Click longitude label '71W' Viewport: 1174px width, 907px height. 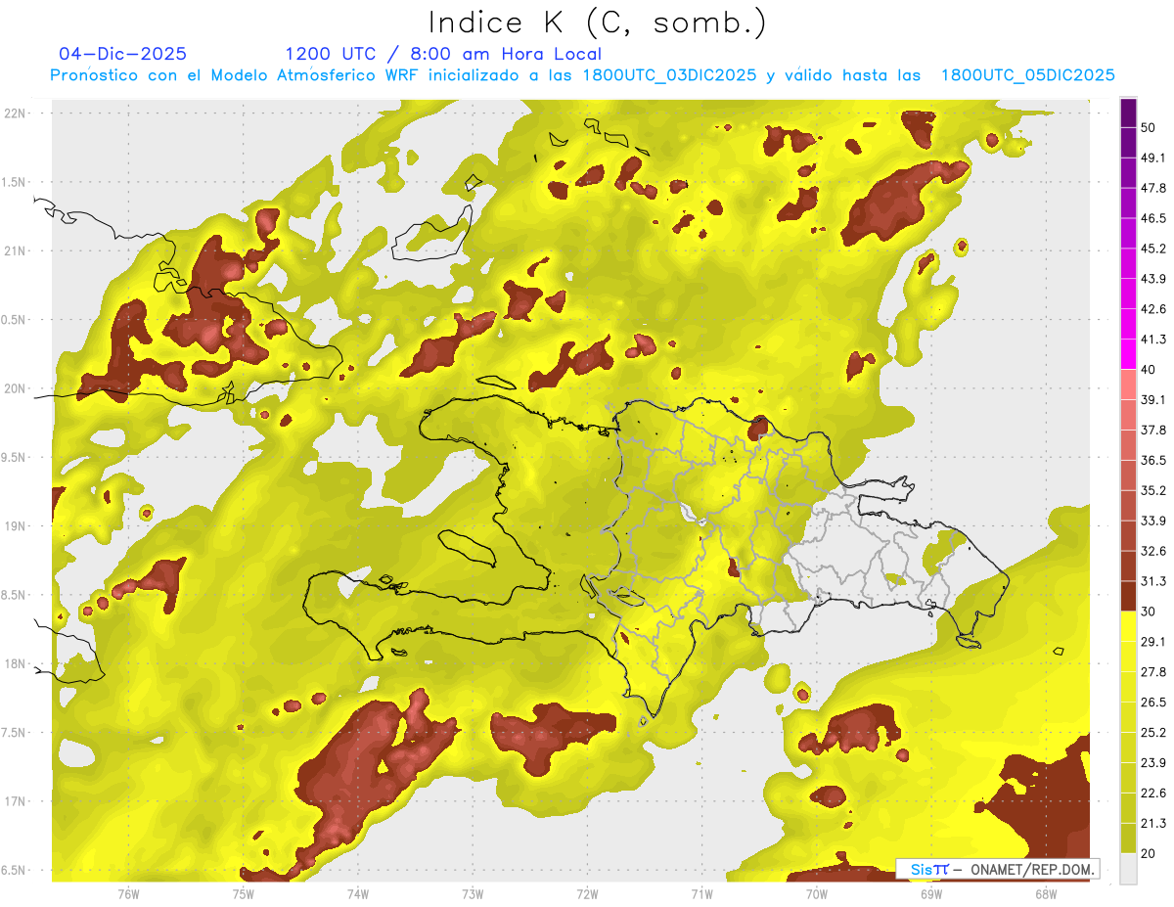tap(701, 893)
